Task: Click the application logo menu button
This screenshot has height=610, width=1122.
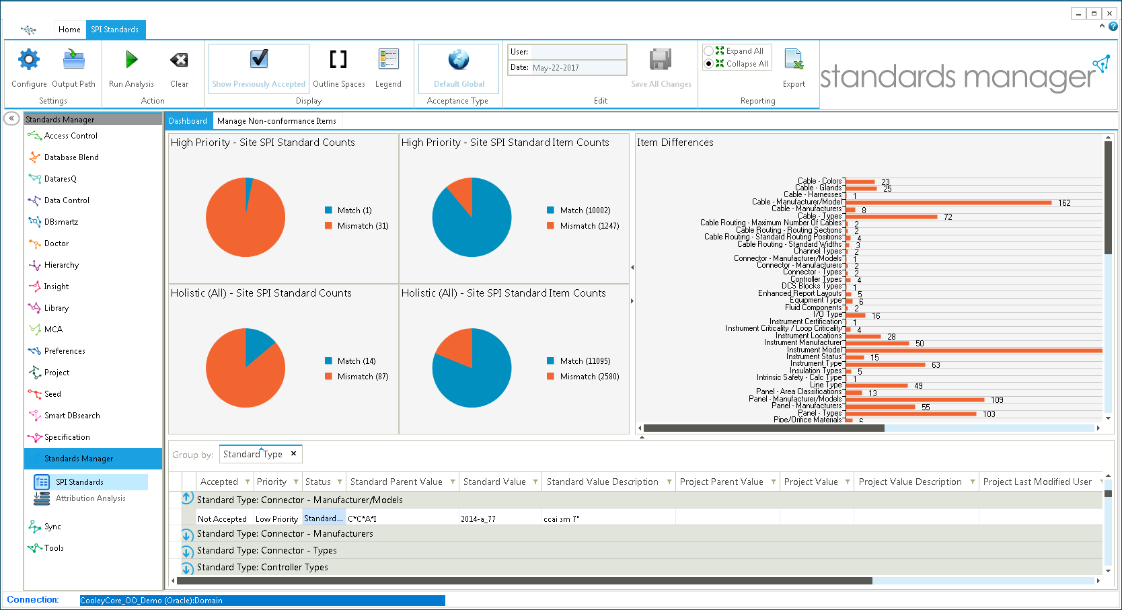Action: pyautogui.click(x=28, y=30)
